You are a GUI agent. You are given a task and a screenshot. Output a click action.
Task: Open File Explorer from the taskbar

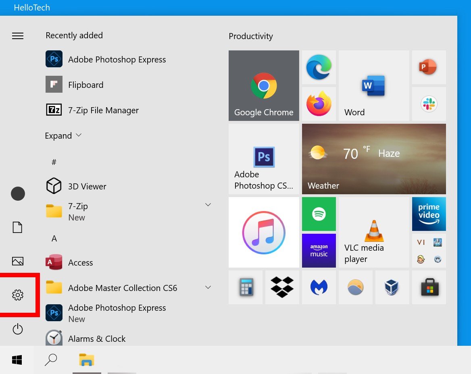point(87,359)
